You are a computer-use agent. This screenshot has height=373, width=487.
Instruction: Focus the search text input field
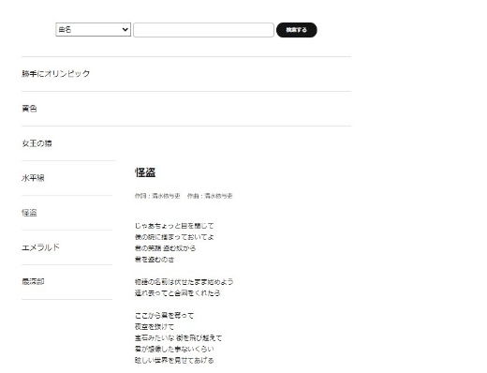(x=203, y=30)
